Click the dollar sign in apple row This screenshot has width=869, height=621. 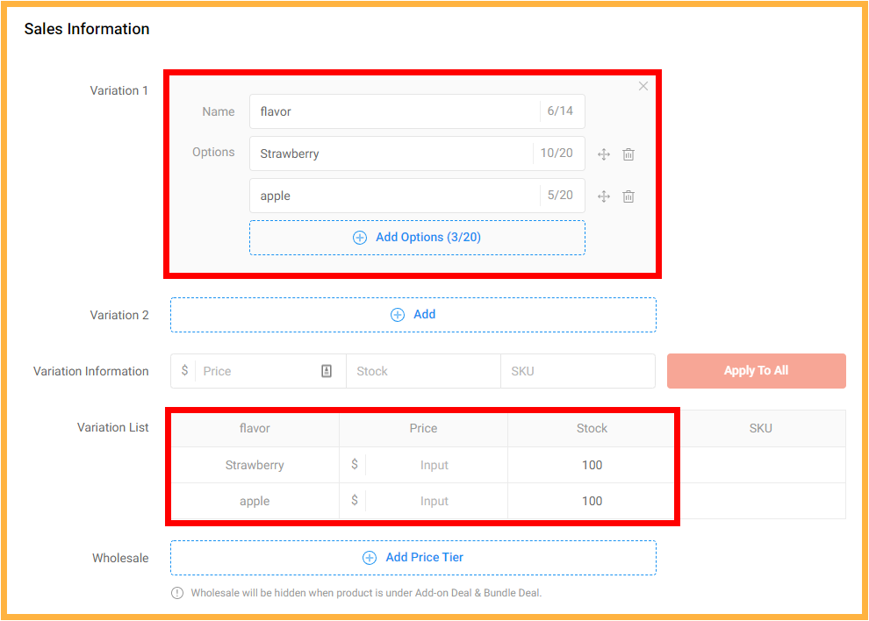tap(355, 500)
